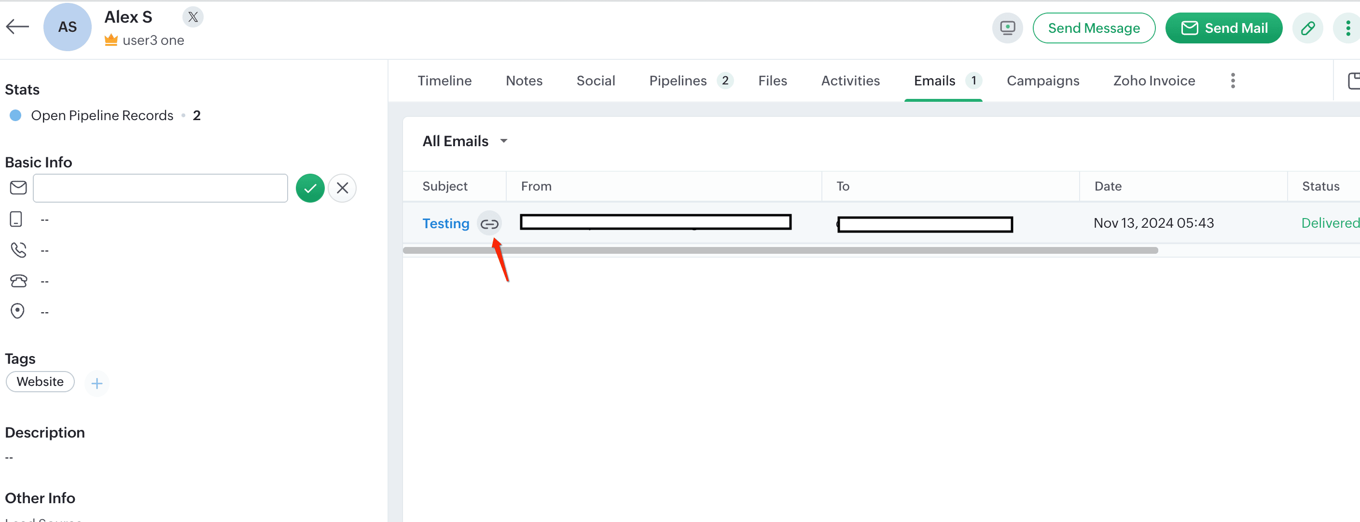This screenshot has height=522, width=1360.
Task: Open the Testing email subject link
Action: 445,224
